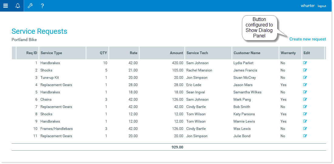Select the 929.00 total amount
The height and width of the screenshot is (164, 334).
177,147
